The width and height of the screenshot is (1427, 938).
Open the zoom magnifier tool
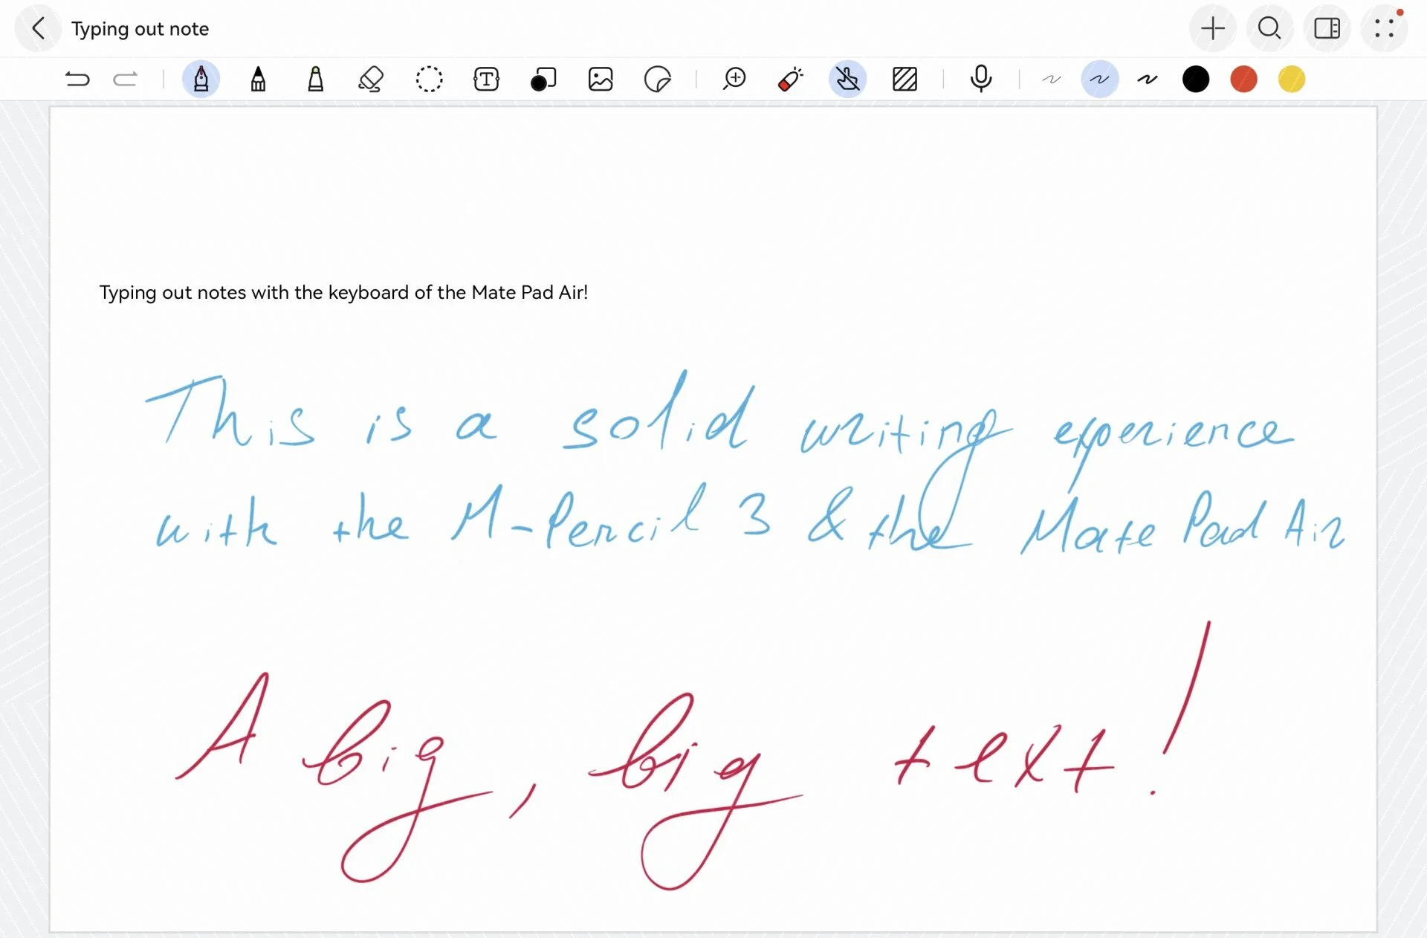pos(734,79)
